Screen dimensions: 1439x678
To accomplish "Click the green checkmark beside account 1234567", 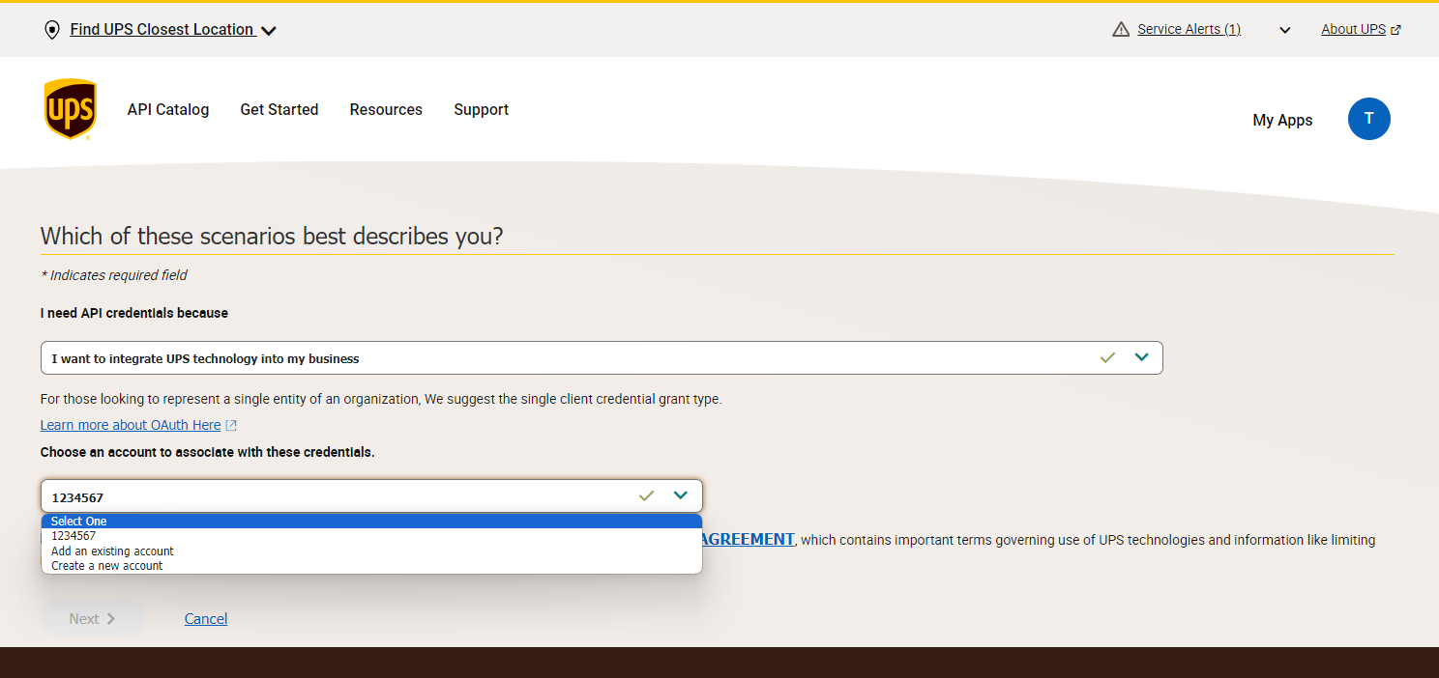I will pyautogui.click(x=645, y=495).
